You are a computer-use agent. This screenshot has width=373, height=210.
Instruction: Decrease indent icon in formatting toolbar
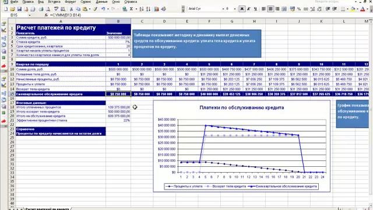(x=328, y=9)
